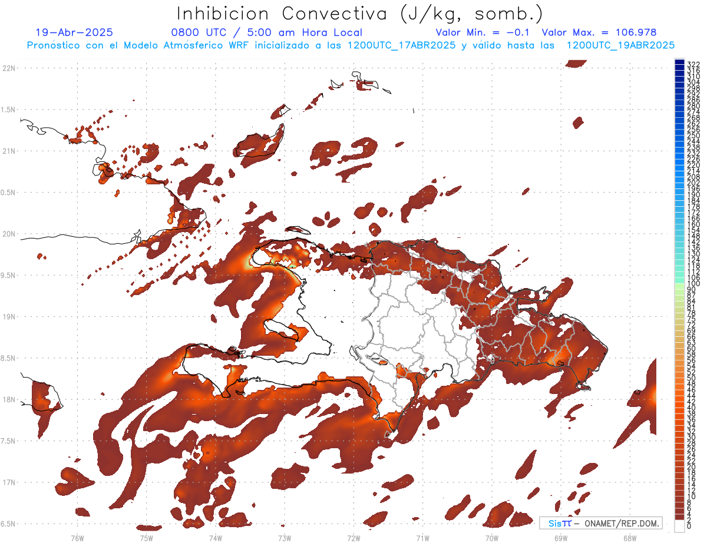Click the '226' color scale value
Screen dimensions: 707x546
click(693, 160)
